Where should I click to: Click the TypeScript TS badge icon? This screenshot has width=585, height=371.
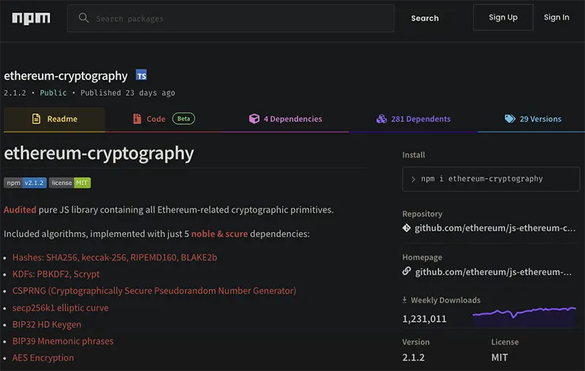(x=141, y=75)
